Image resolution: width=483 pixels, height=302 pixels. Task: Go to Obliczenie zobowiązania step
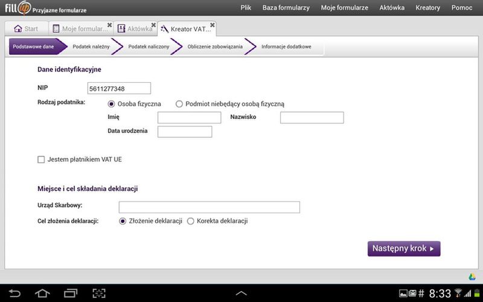(x=215, y=47)
